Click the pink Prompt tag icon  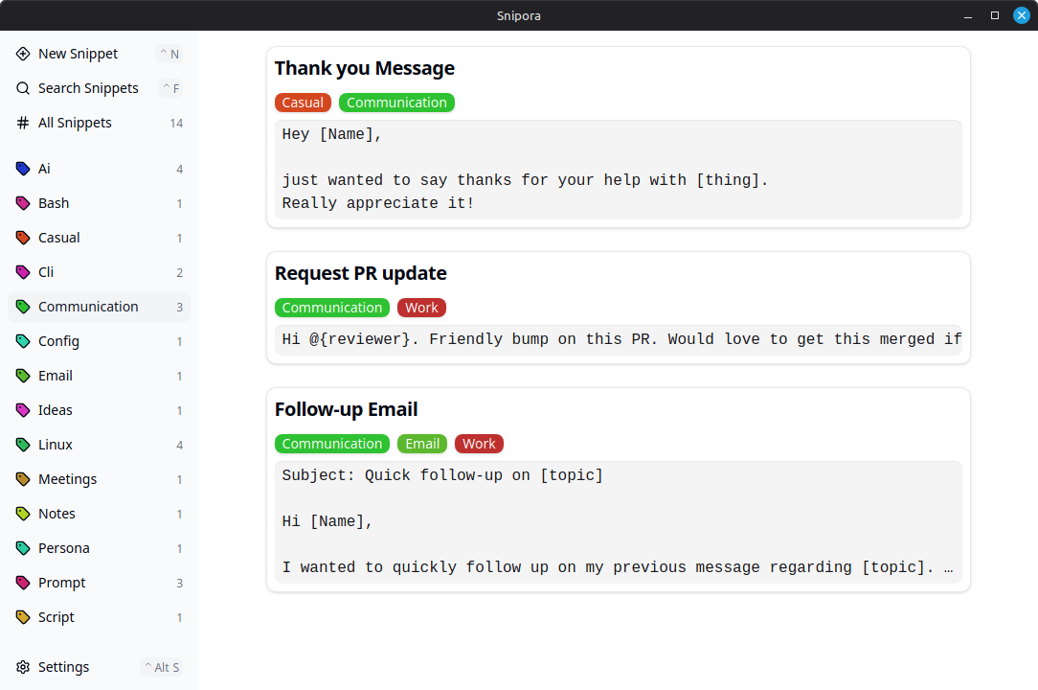[23, 582]
